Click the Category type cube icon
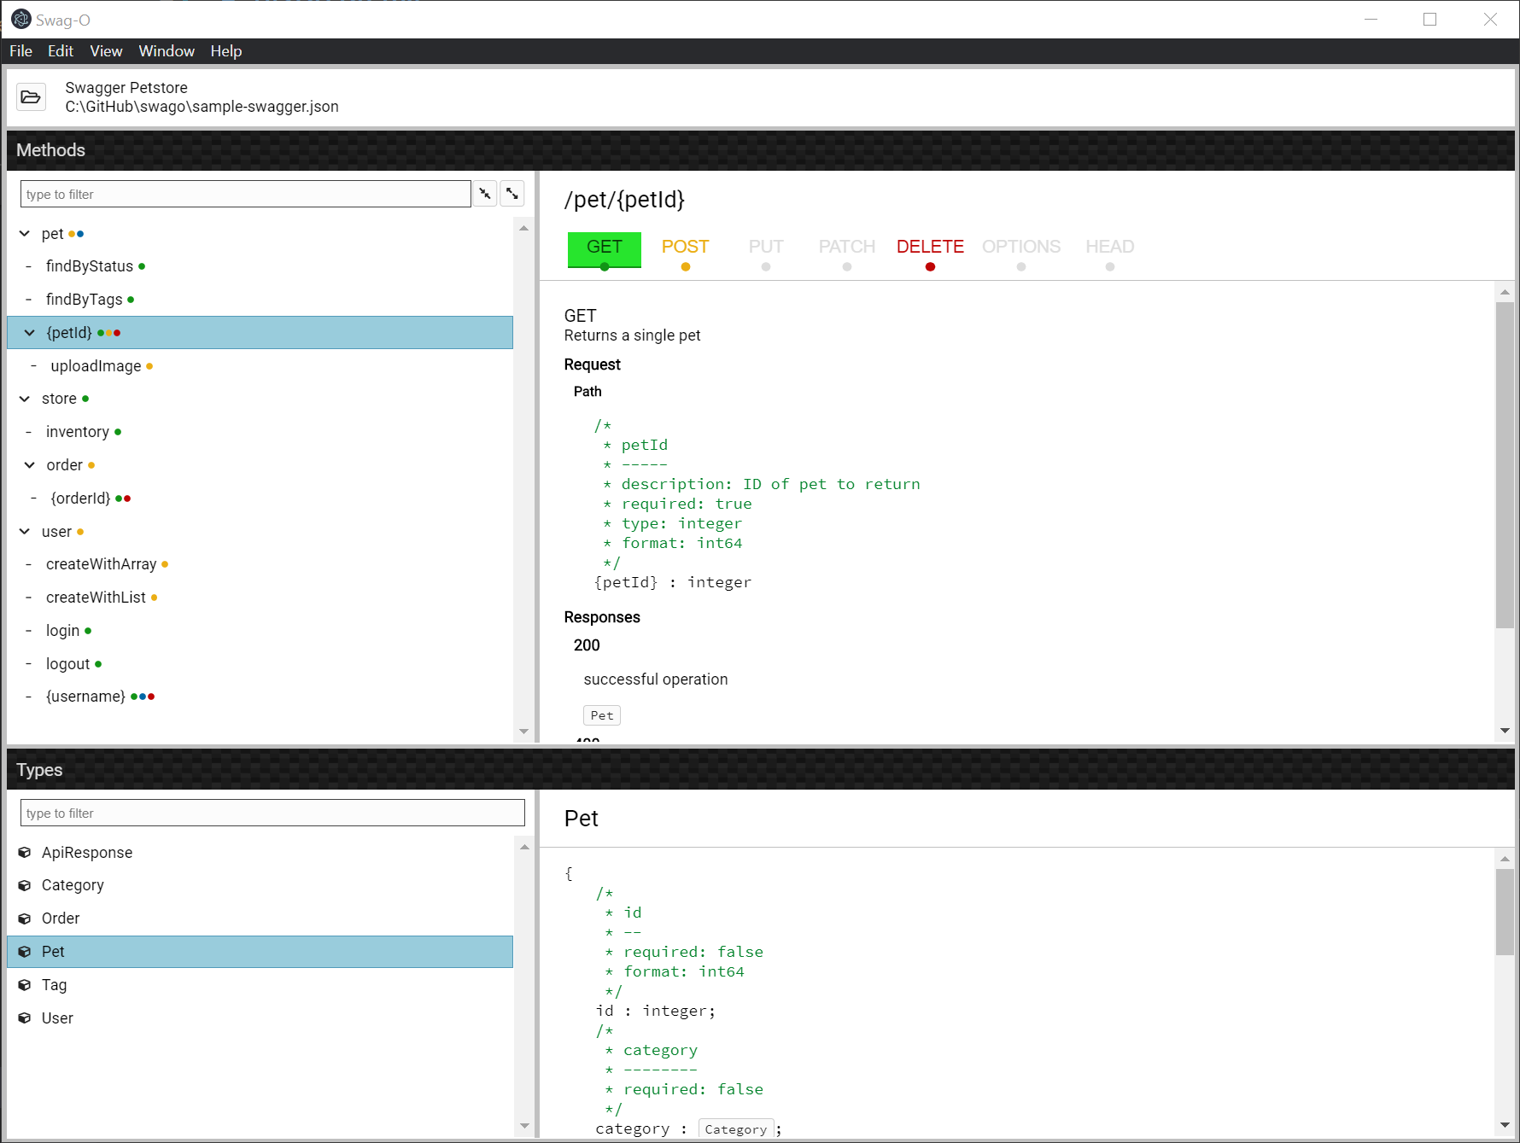 (x=25, y=885)
